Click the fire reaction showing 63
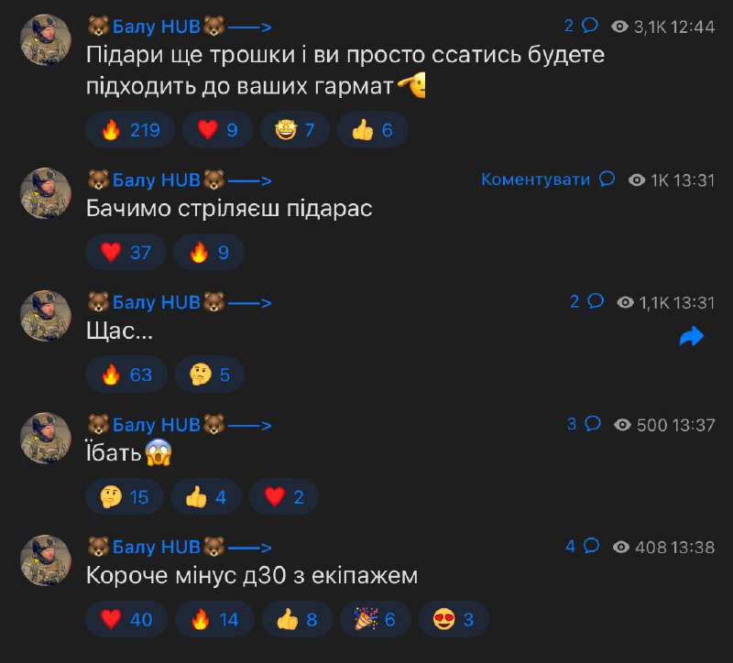The image size is (733, 663). pos(126,375)
